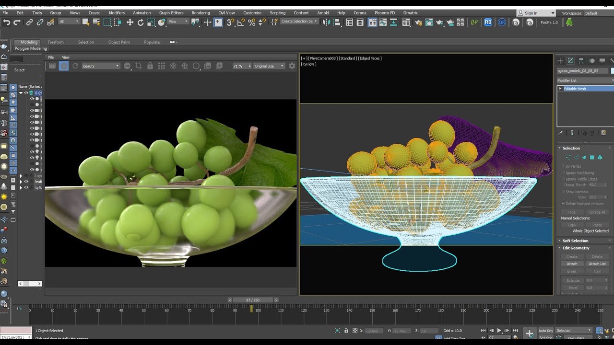Toggle Ignore Backfacing checkbox

point(563,172)
